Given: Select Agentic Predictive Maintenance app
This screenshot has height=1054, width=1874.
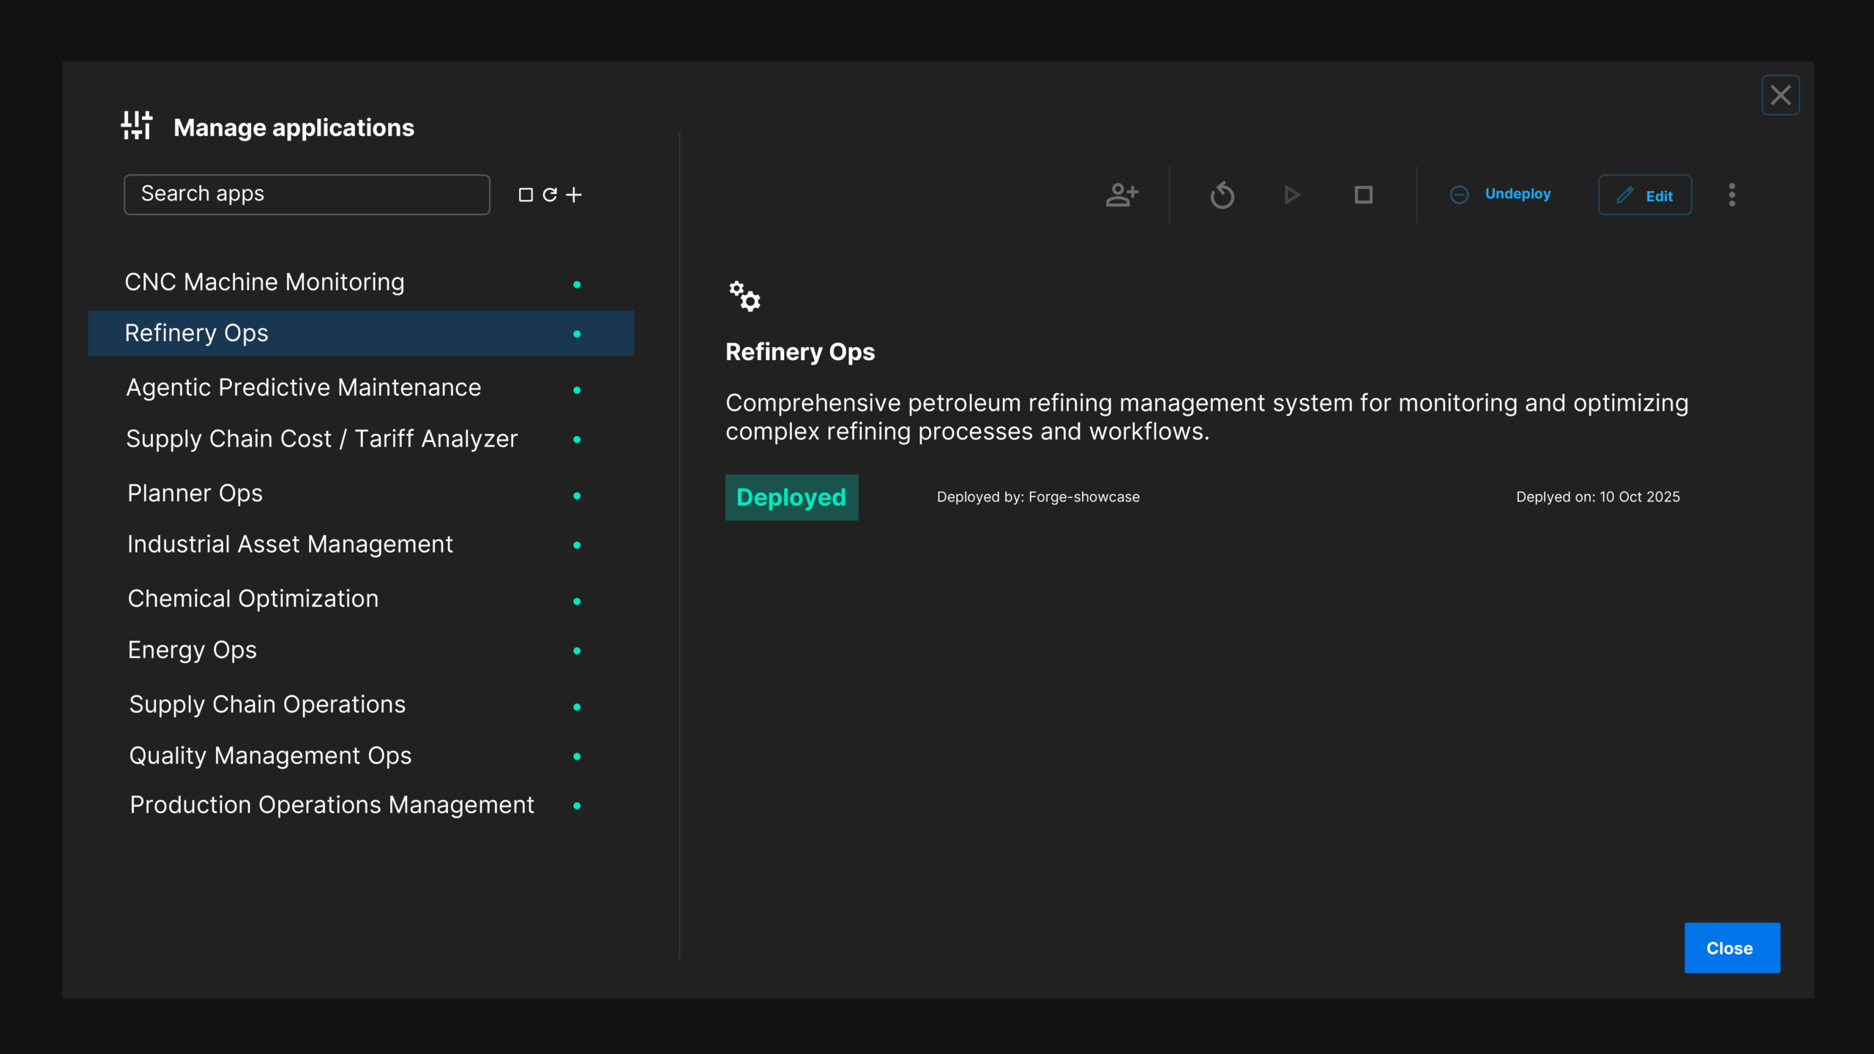Looking at the screenshot, I should click(304, 388).
